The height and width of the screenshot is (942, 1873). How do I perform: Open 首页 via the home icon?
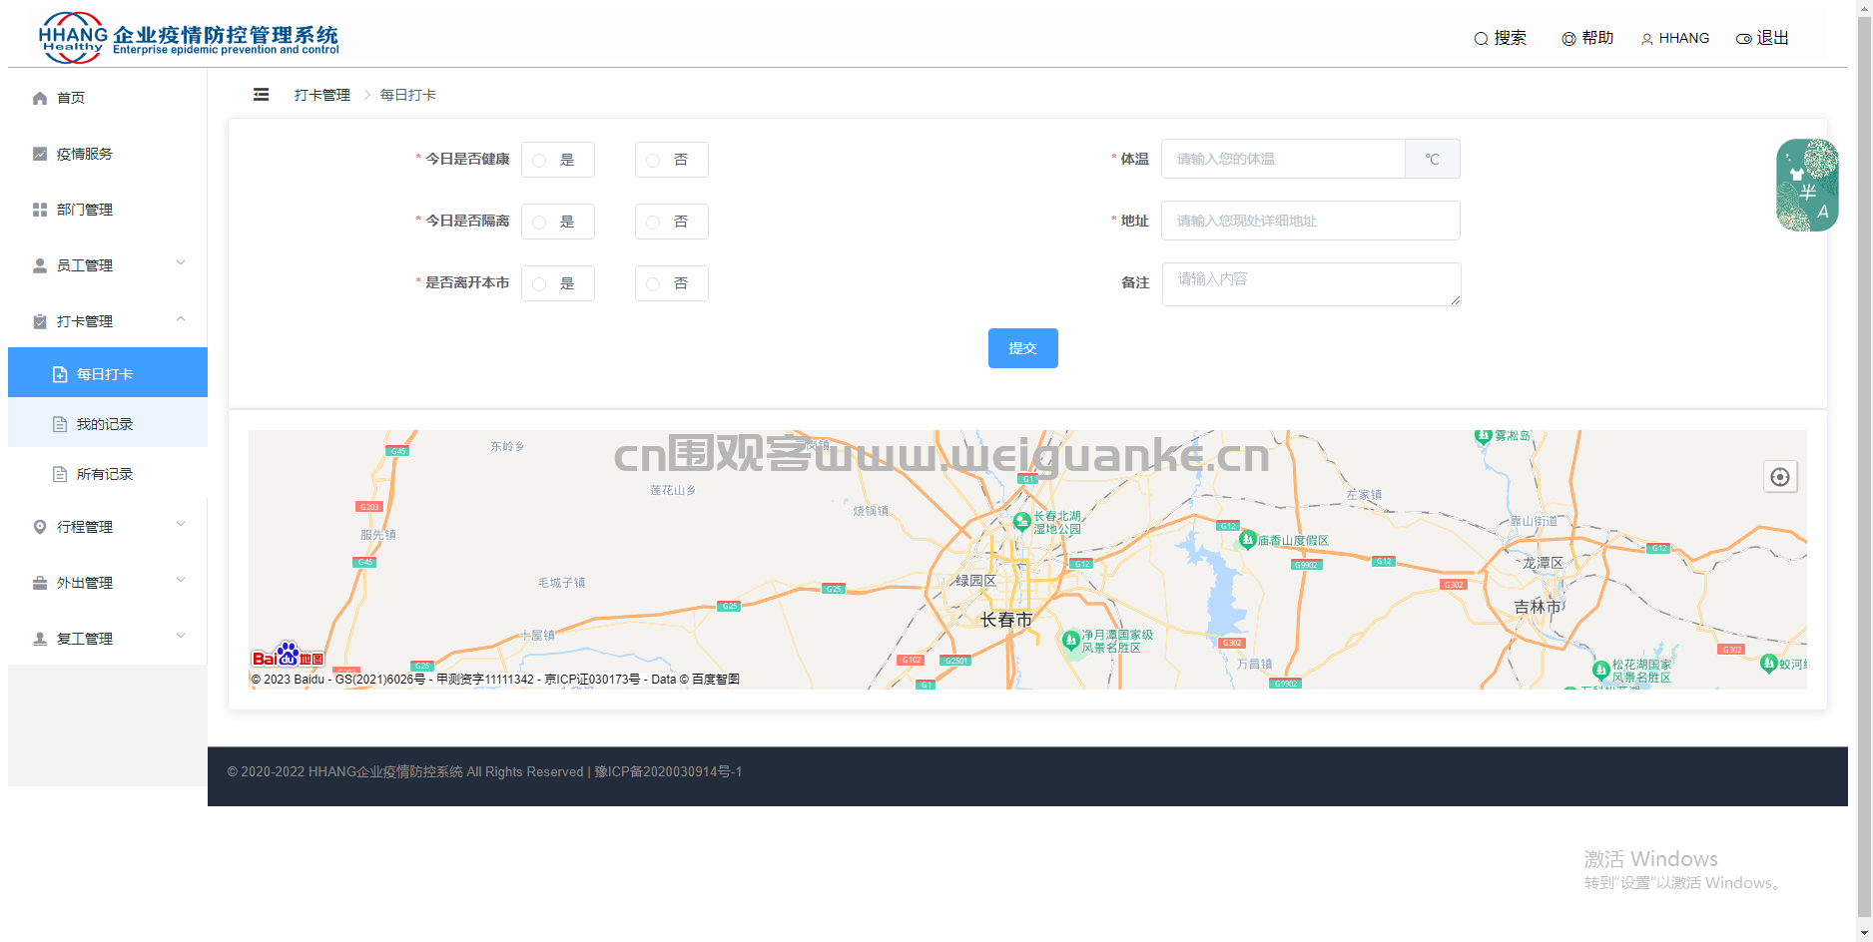(40, 98)
